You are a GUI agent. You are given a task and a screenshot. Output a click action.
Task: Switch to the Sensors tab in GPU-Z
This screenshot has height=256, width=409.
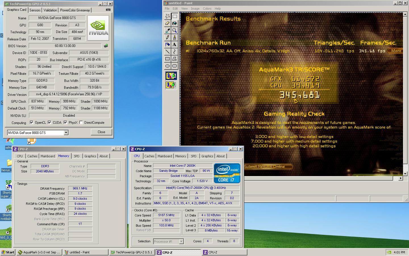coord(35,10)
